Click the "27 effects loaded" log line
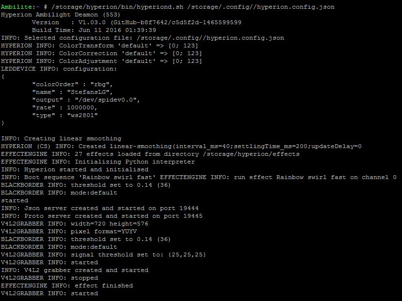Screen dimensions: 402x301 click(150, 154)
